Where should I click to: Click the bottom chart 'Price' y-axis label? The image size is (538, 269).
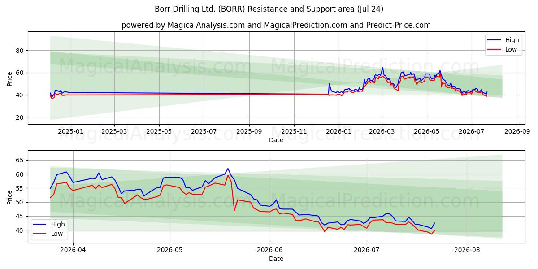pos(10,196)
